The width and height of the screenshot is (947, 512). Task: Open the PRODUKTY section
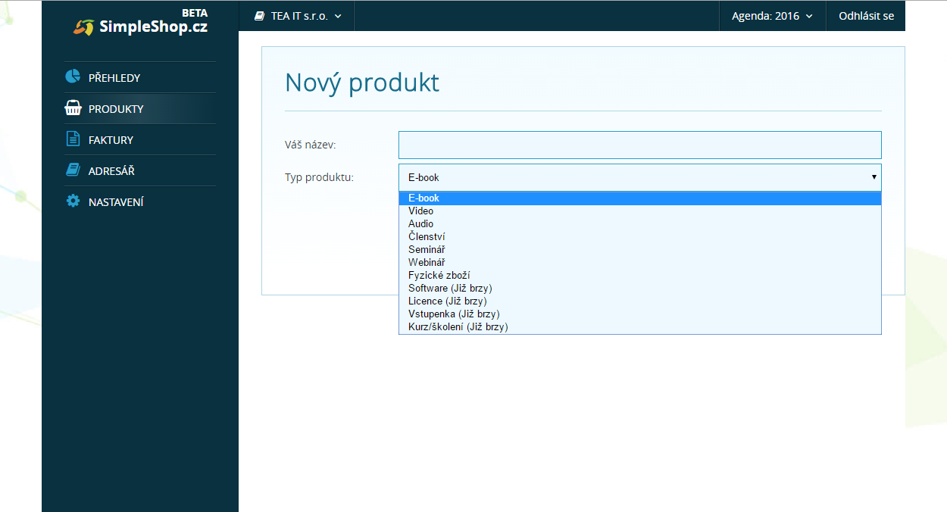[x=140, y=108]
